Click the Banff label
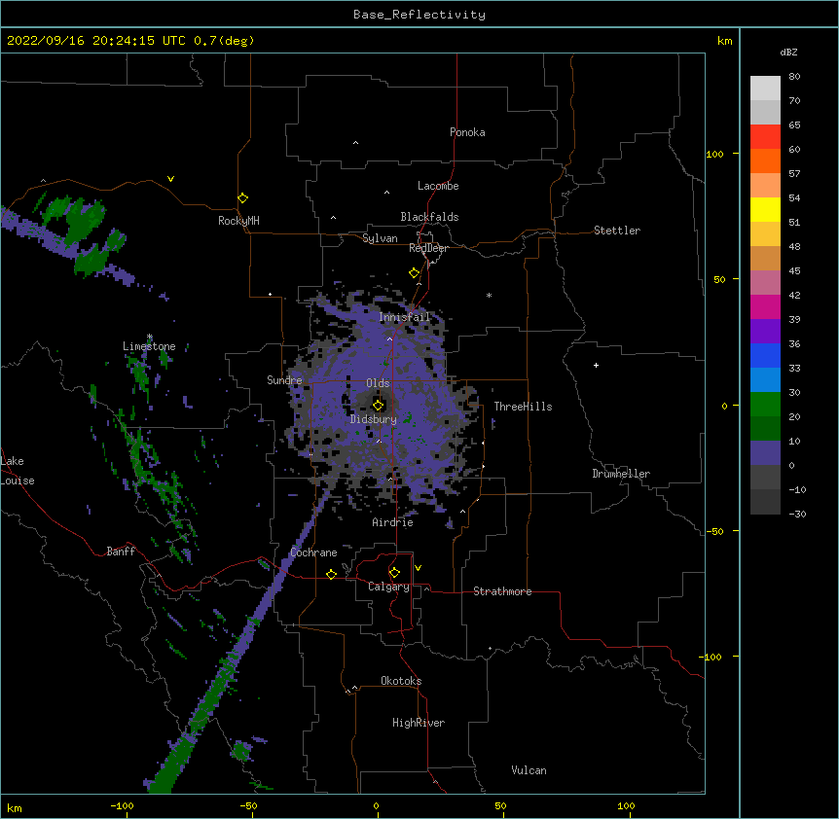Image resolution: width=839 pixels, height=819 pixels. pyautogui.click(x=121, y=552)
